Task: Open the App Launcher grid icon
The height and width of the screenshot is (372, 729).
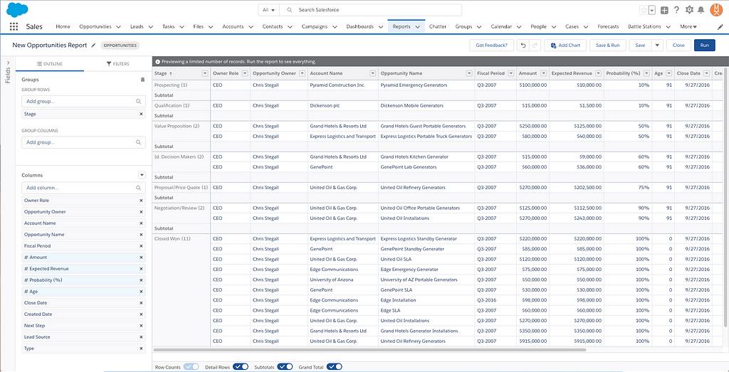Action: click(x=14, y=27)
